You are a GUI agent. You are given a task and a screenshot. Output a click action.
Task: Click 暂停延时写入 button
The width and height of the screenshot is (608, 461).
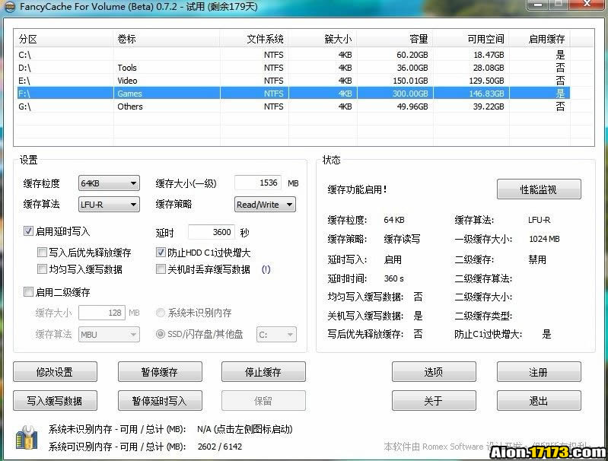tap(160, 400)
